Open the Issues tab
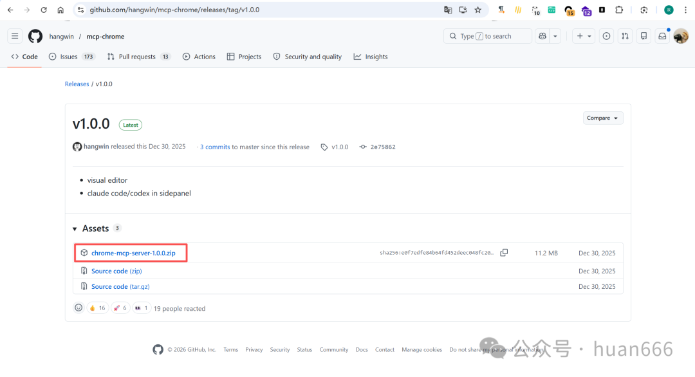The width and height of the screenshot is (695, 377). [71, 57]
